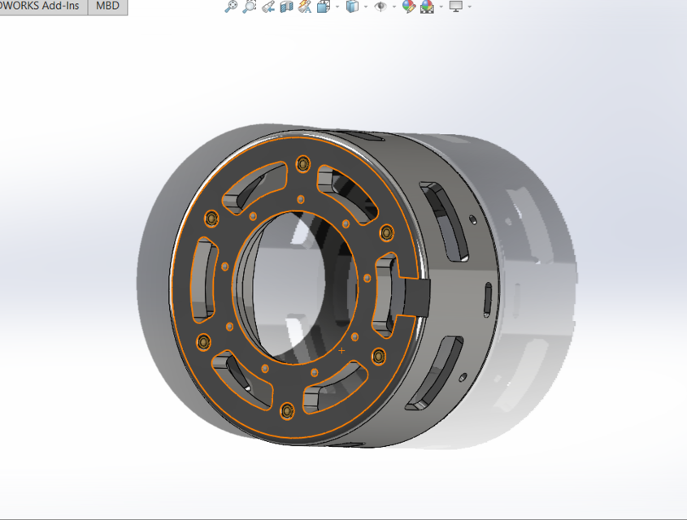
Task: Open the Apply Scene tool
Action: coord(425,6)
